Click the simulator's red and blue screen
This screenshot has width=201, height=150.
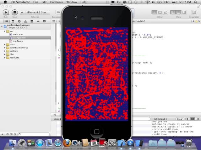pyautogui.click(x=97, y=74)
